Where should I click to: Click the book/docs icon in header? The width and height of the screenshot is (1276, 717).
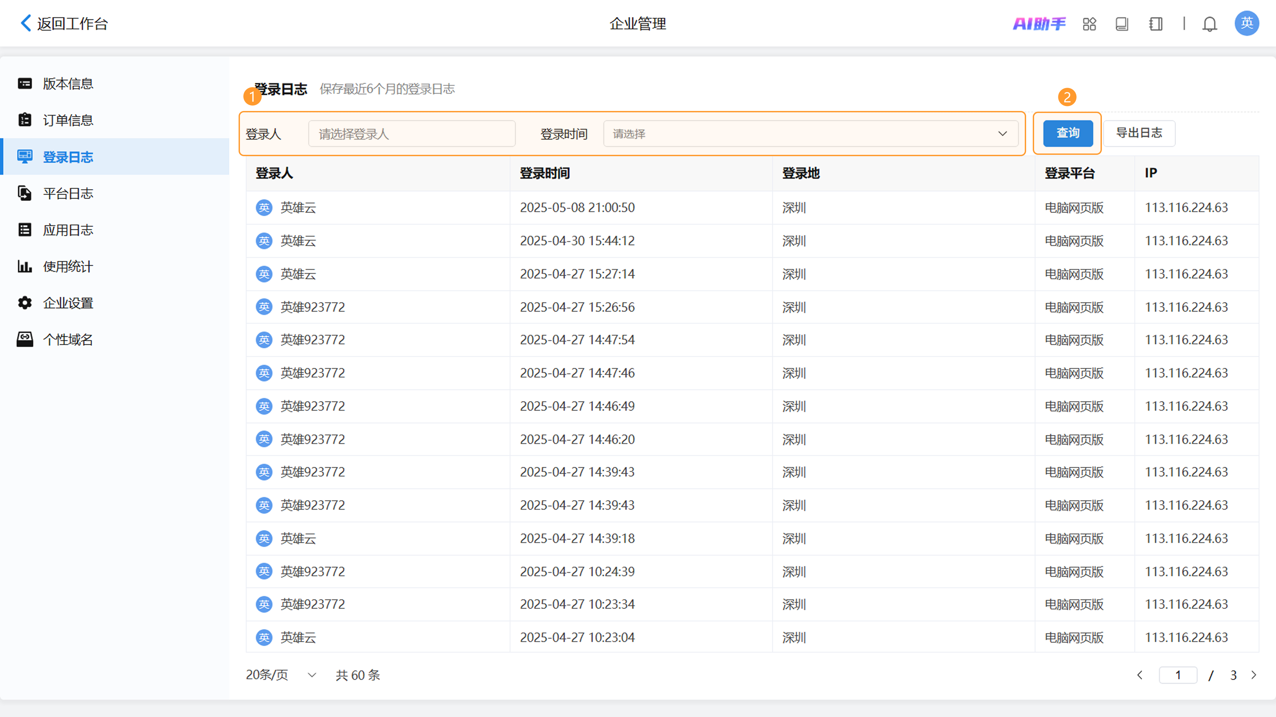(1122, 24)
